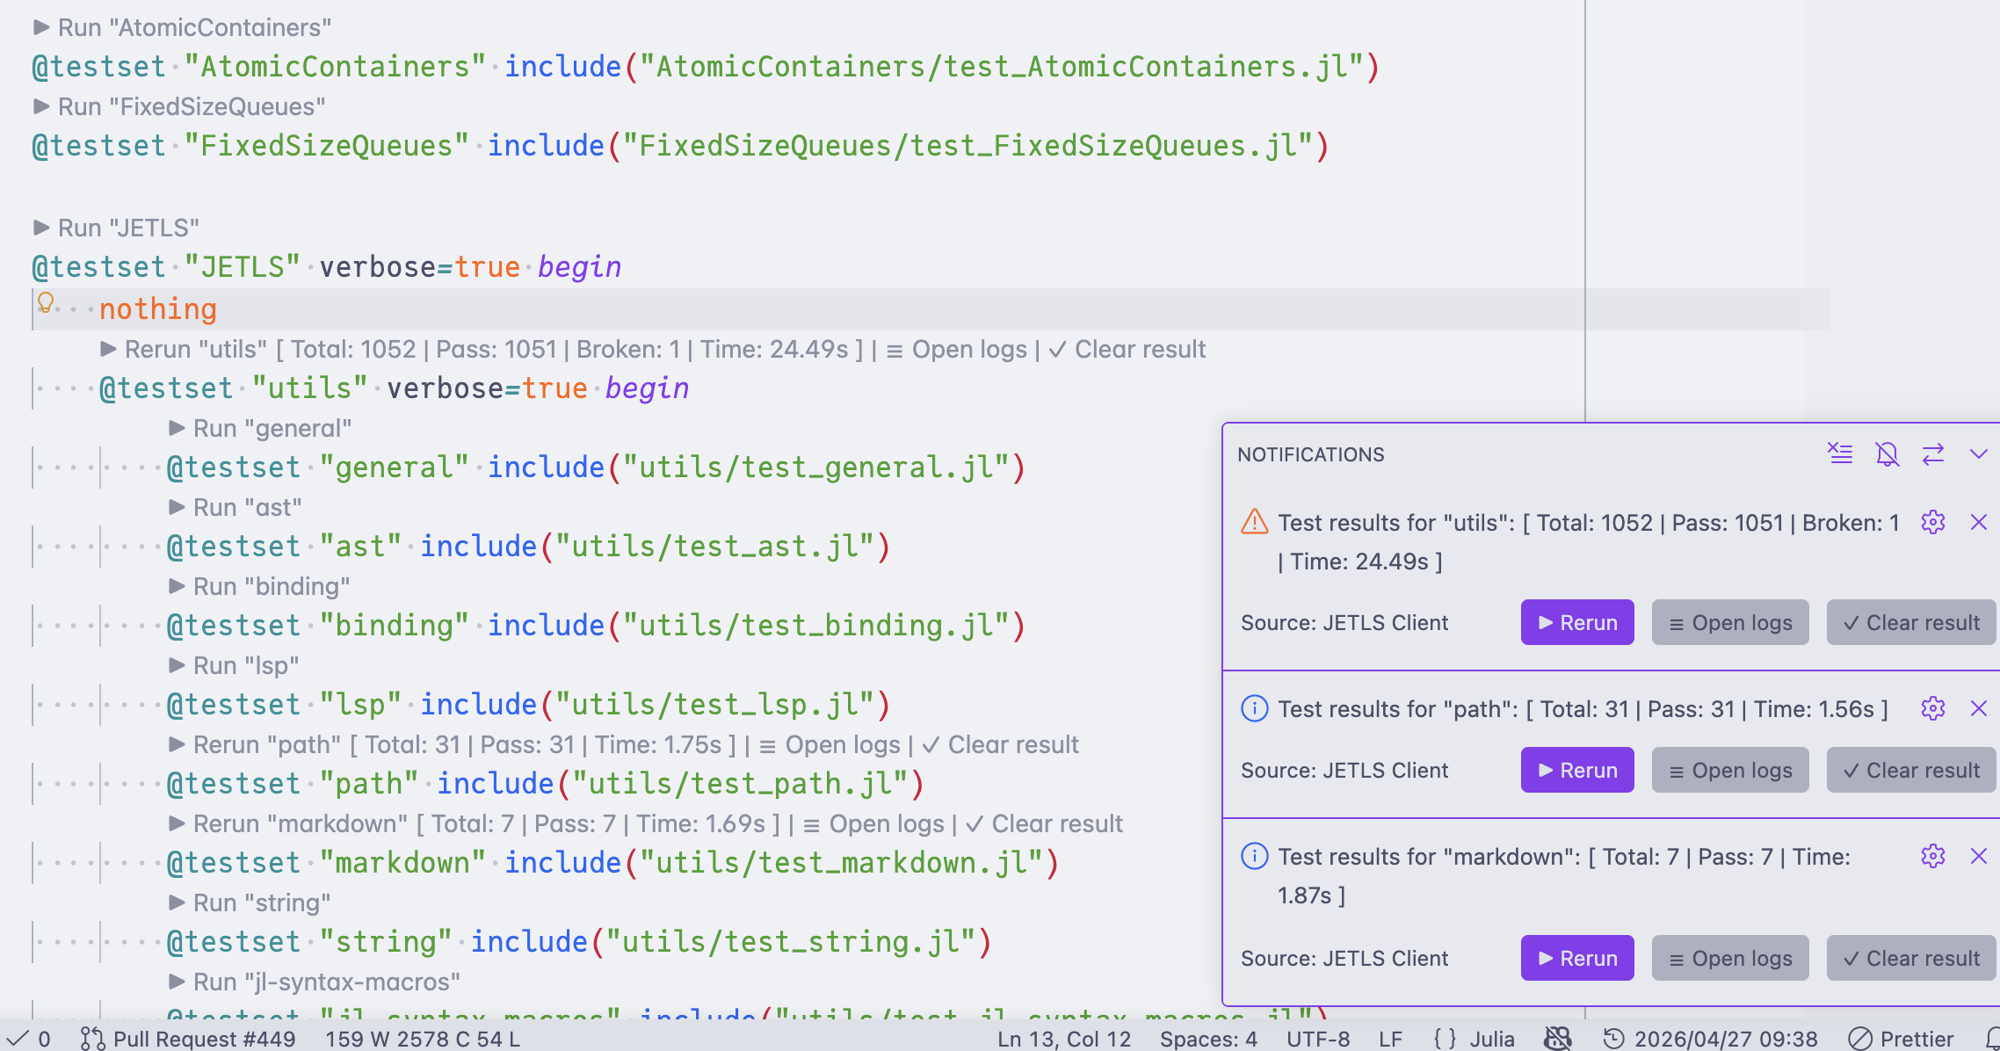Open gear settings for the "path" notification
Image resolution: width=2000 pixels, height=1051 pixels.
(1932, 708)
